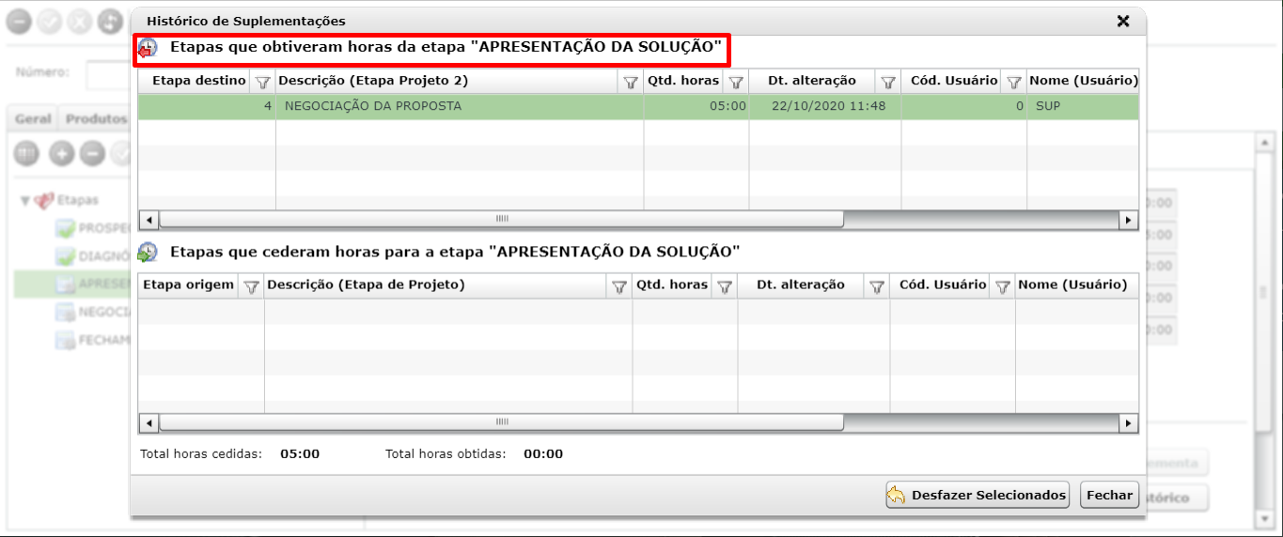The image size is (1283, 537).
Task: Switch to the Geral tab in background
Action: click(33, 119)
